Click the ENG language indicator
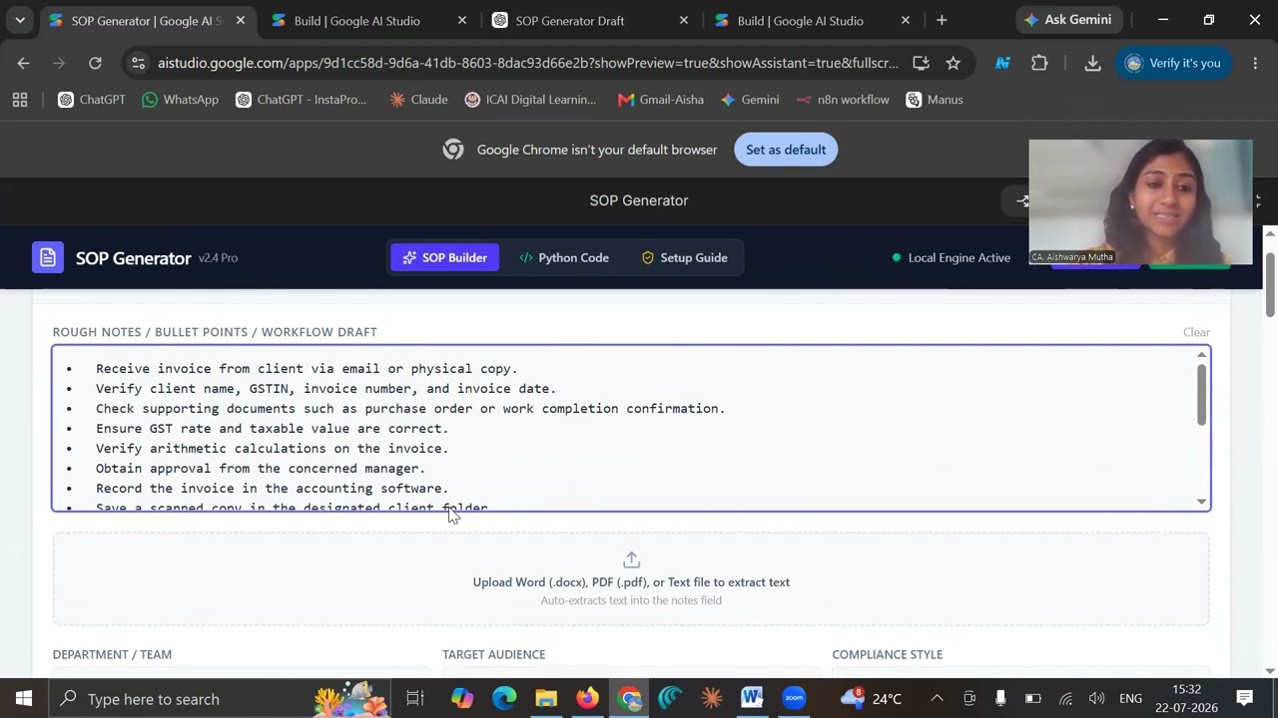Image resolution: width=1278 pixels, height=718 pixels. (1130, 698)
